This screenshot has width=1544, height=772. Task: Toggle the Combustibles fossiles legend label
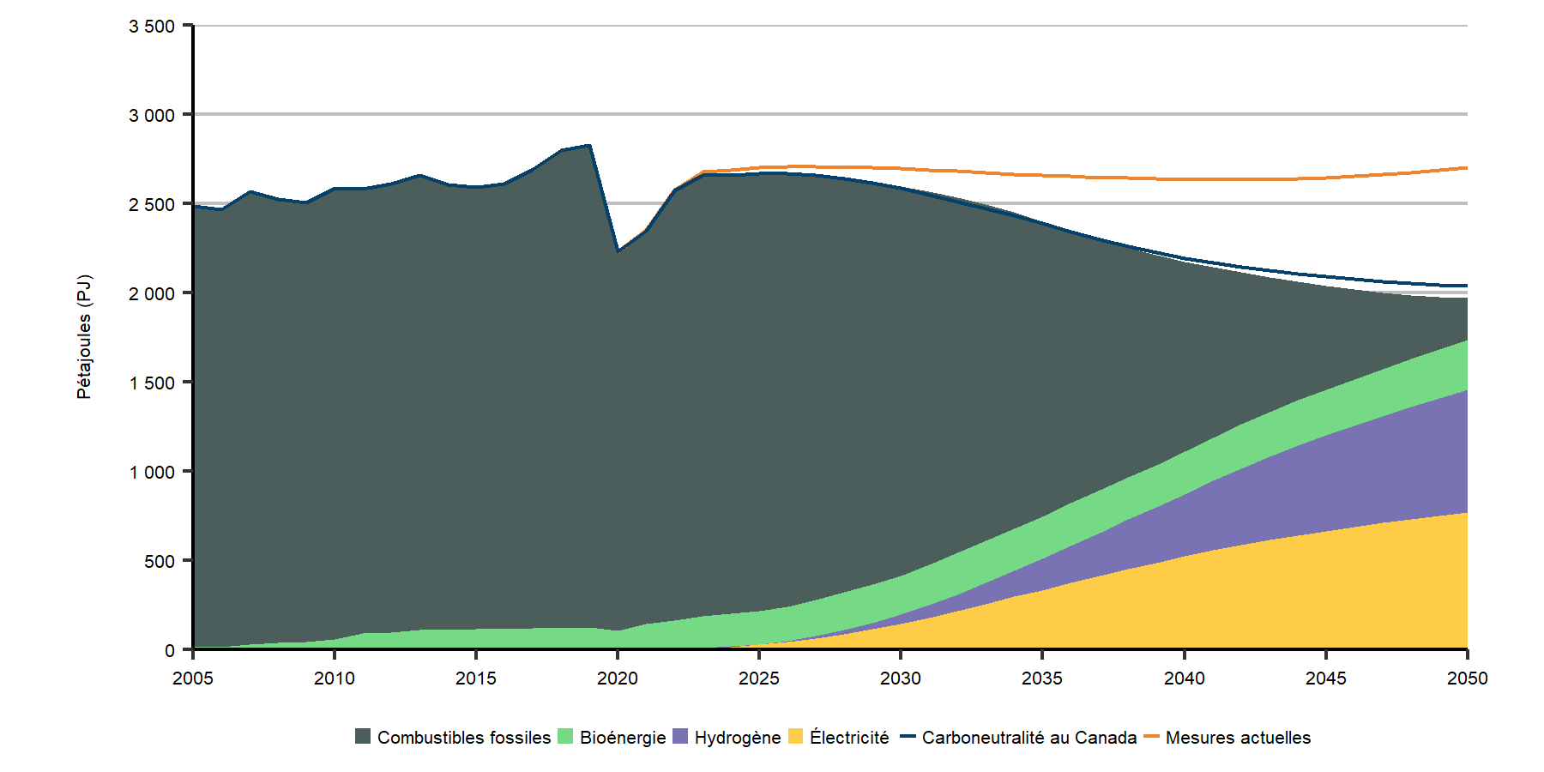point(463,738)
